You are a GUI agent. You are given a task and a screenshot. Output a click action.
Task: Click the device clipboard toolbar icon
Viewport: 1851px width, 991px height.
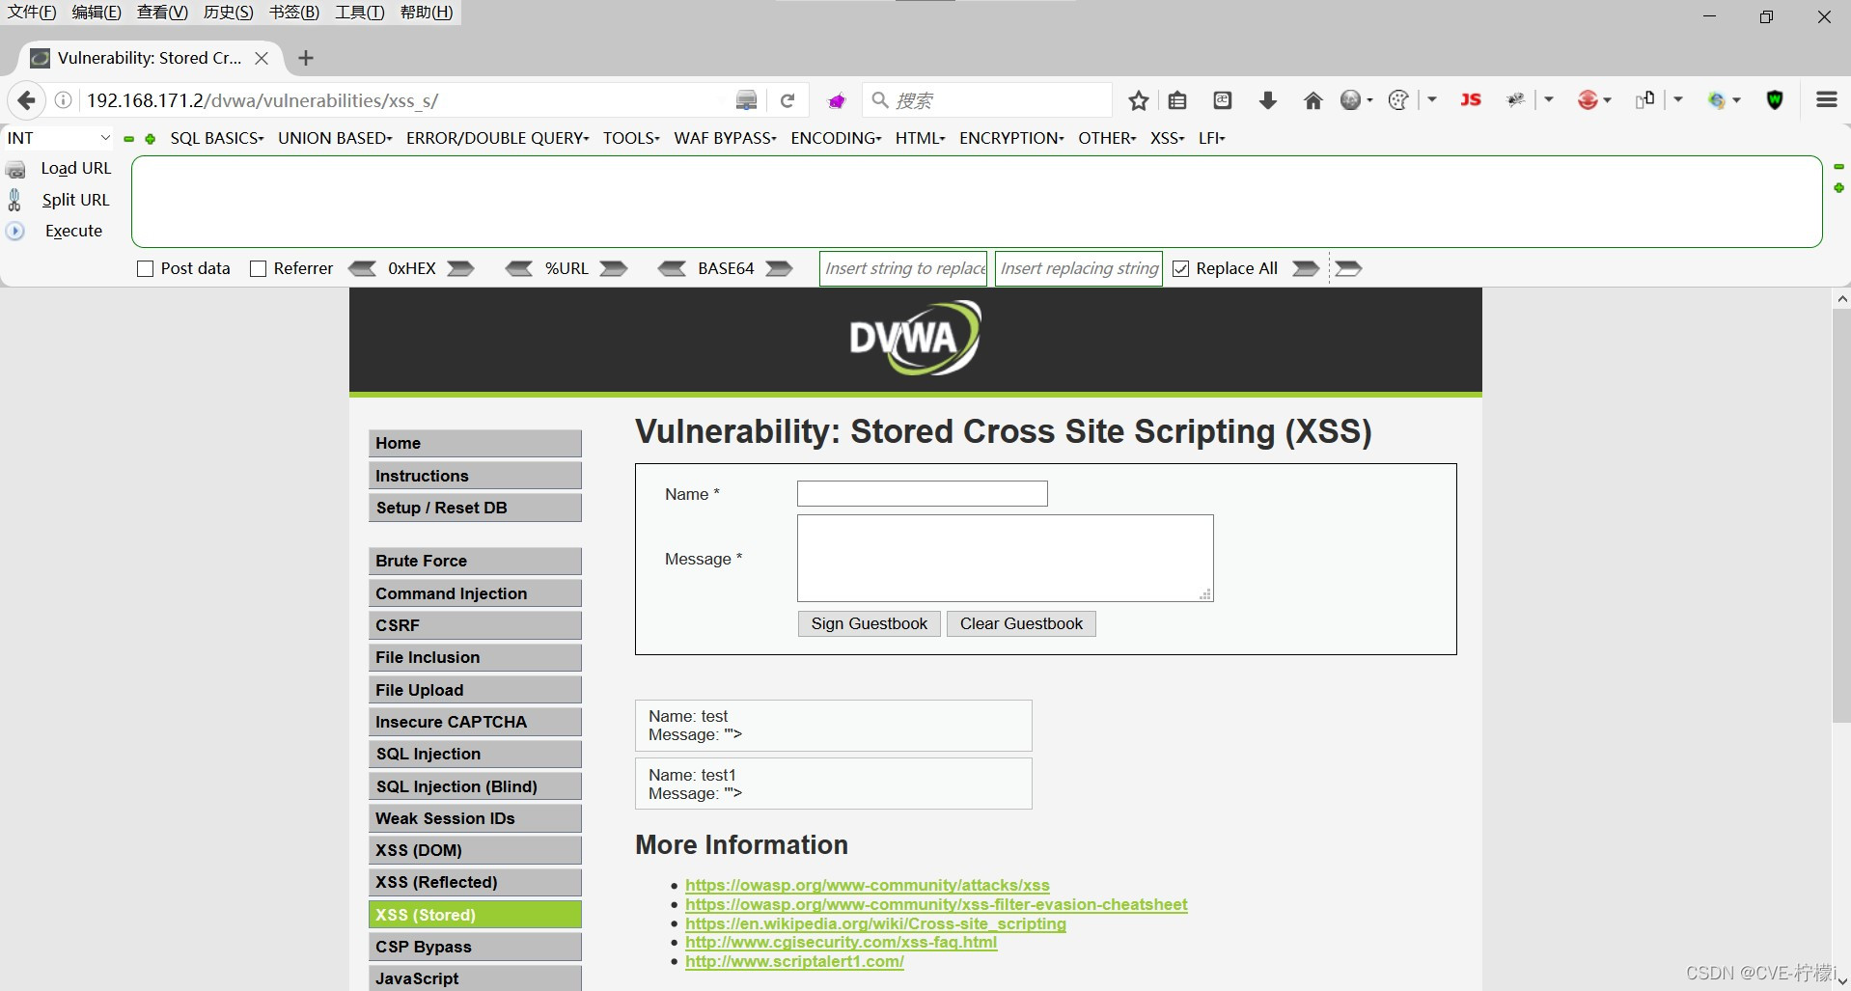tap(1645, 100)
